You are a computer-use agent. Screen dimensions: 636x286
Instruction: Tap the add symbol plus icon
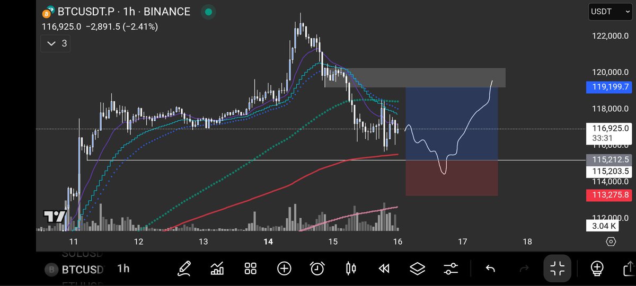(284, 269)
